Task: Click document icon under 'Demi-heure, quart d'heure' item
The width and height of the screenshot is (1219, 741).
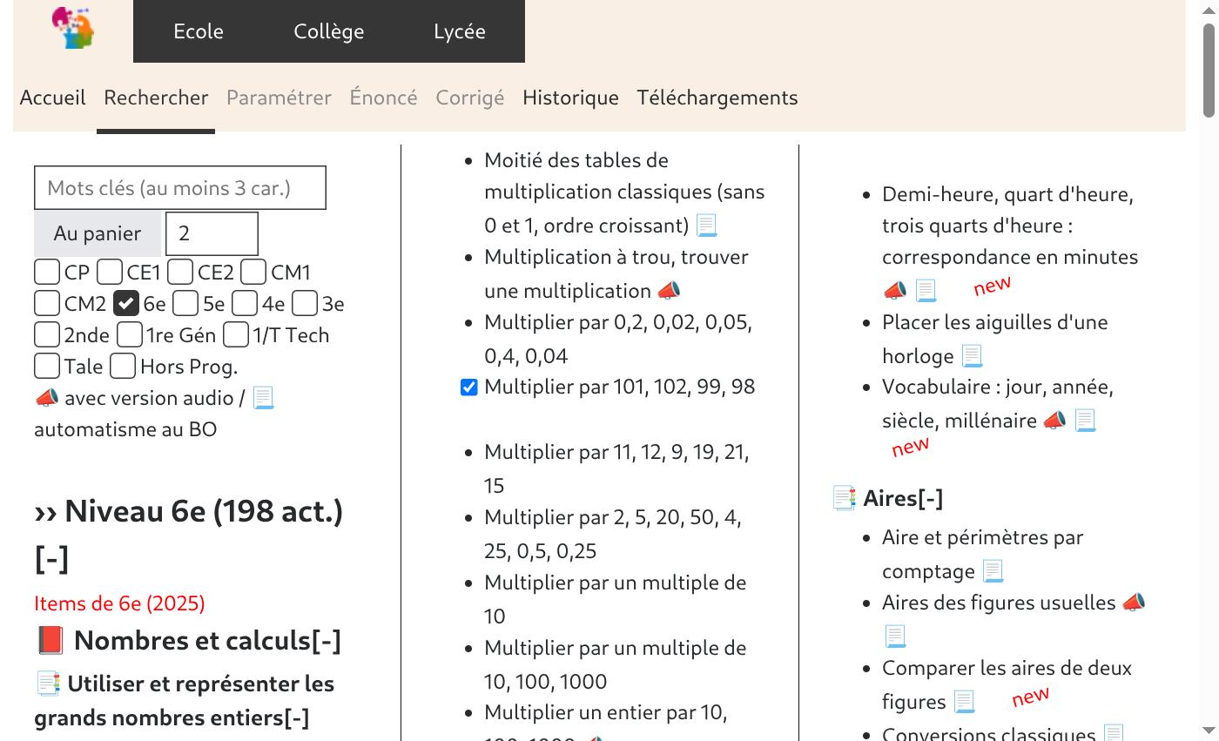Action: pyautogui.click(x=926, y=291)
